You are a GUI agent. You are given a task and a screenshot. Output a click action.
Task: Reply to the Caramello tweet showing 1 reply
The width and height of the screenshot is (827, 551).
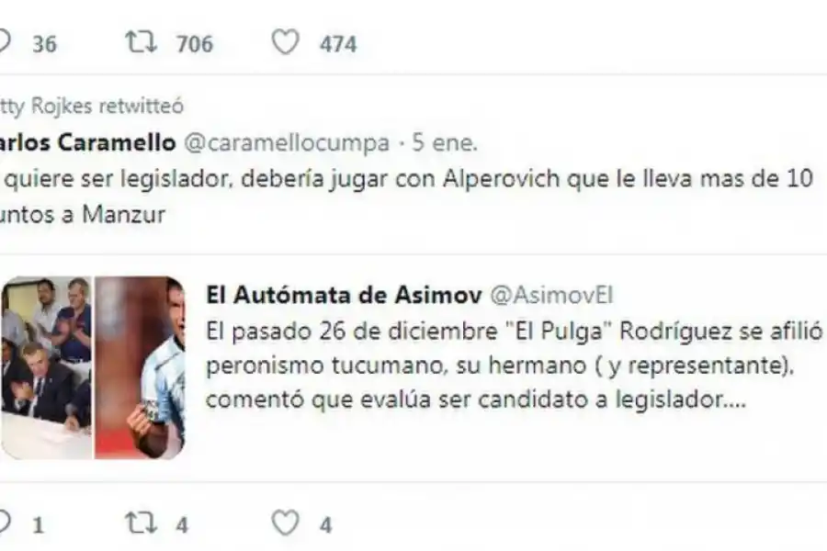click(x=5, y=523)
